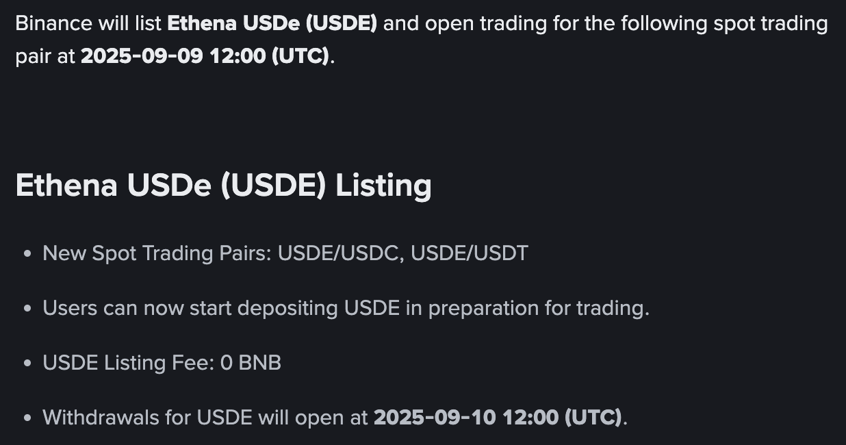Click the bold date 2025-09-09 12:00 (UTC)
846x445 pixels.
click(205, 56)
